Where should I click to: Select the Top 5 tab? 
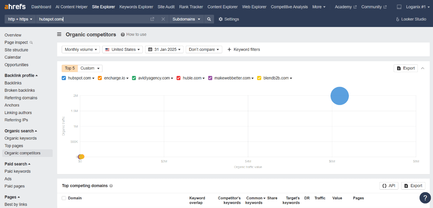[x=70, y=68]
